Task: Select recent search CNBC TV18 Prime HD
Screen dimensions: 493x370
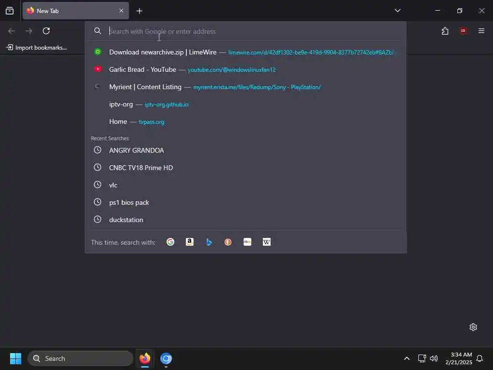Action: [x=246, y=168]
